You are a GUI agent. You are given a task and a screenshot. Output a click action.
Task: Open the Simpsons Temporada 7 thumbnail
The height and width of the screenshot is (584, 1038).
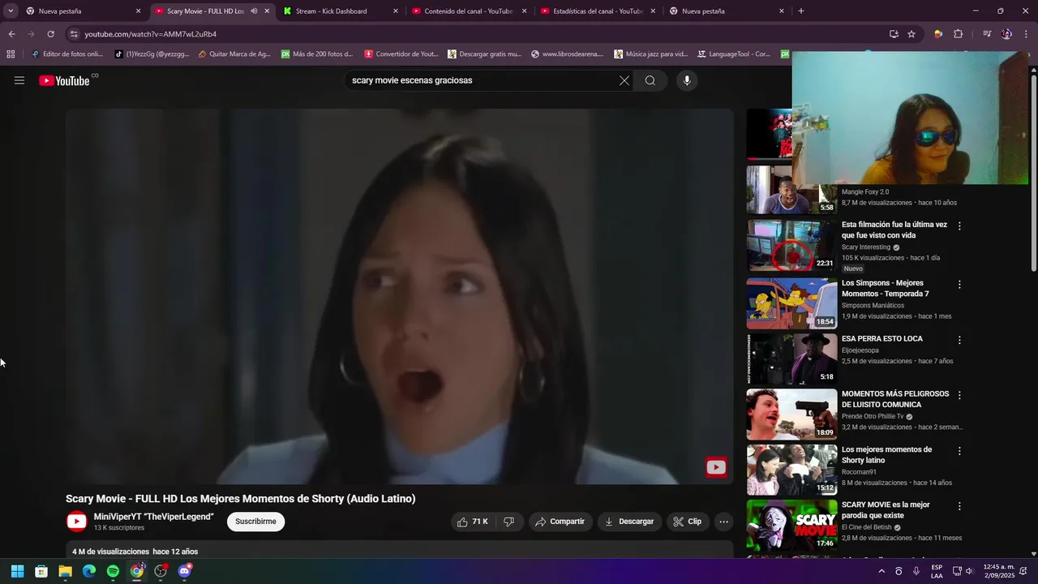point(791,303)
